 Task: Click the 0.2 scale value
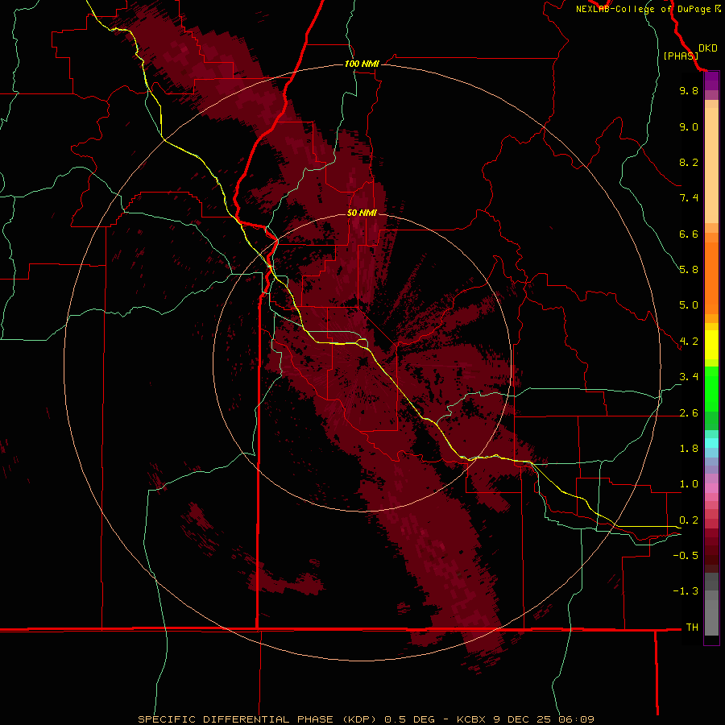[x=689, y=520]
